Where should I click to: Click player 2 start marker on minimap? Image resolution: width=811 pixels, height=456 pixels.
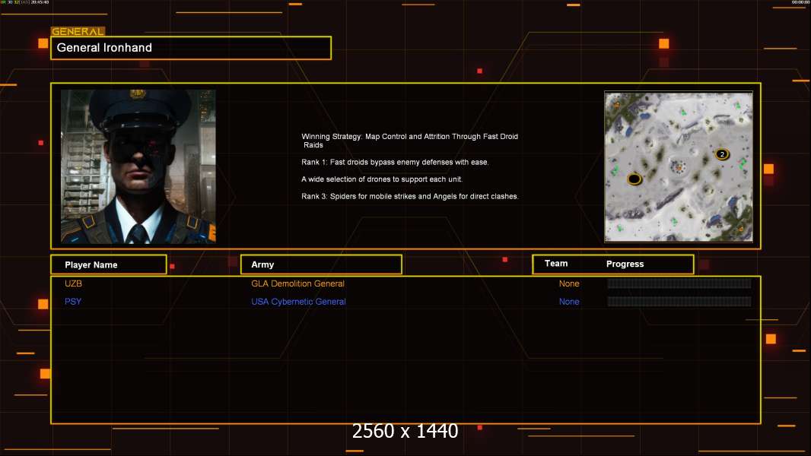coord(722,154)
